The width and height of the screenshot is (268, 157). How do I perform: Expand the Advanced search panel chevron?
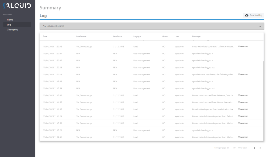coord(260,26)
